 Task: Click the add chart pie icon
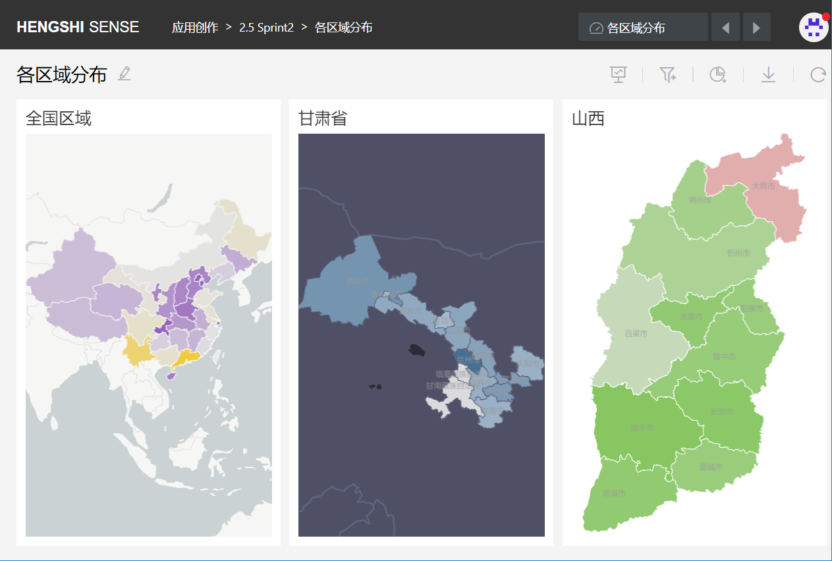pos(718,74)
